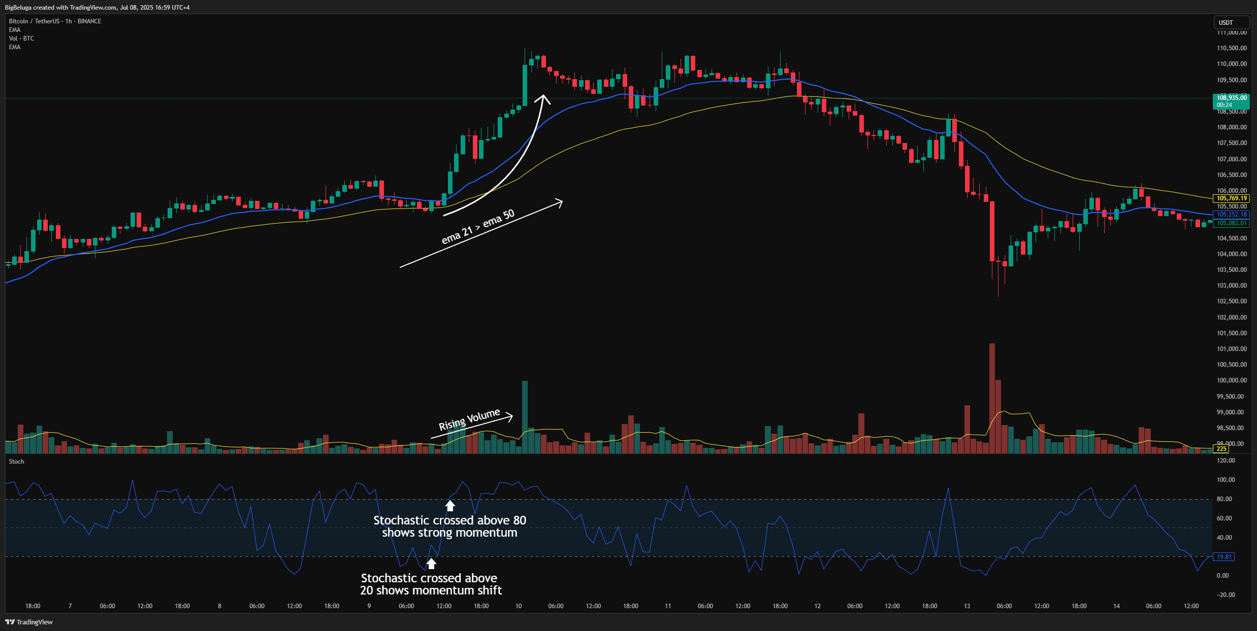Click the yellow EMA value label 105,769.19

(1231, 198)
